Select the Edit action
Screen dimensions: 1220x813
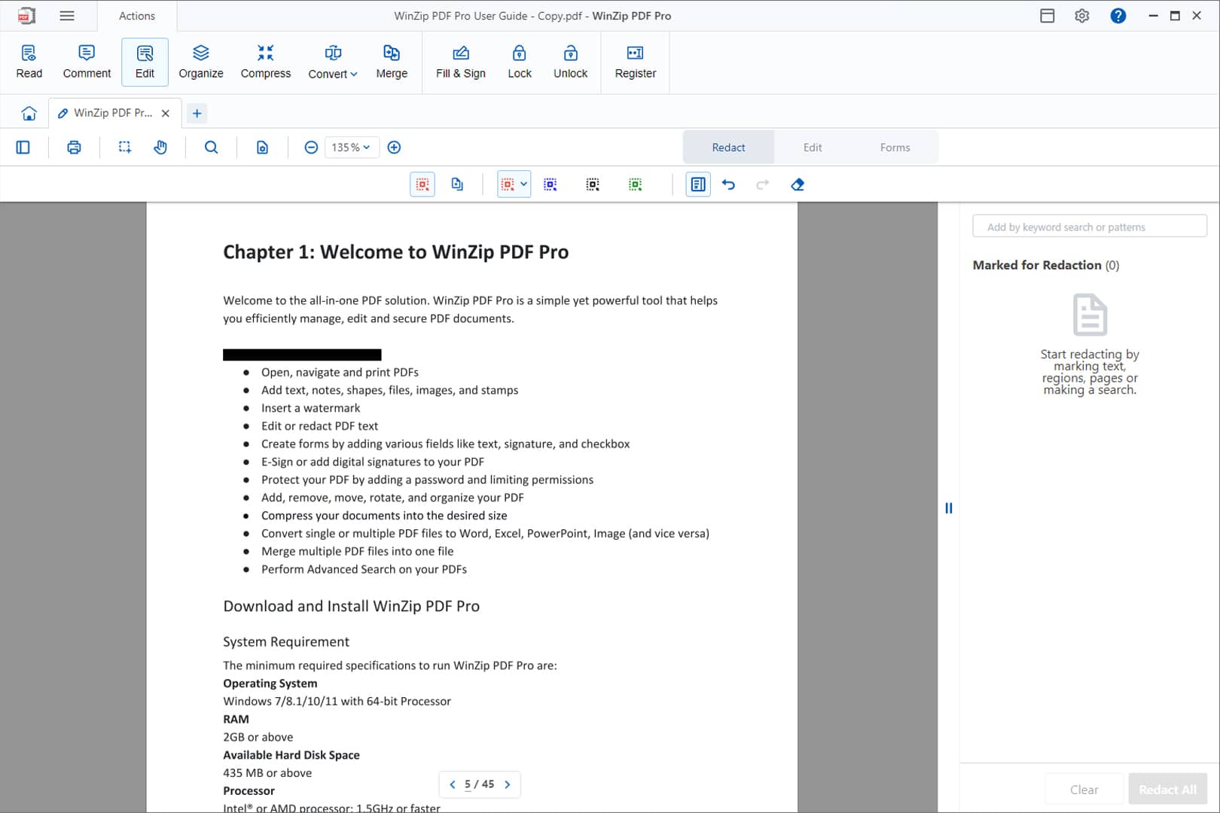click(145, 62)
